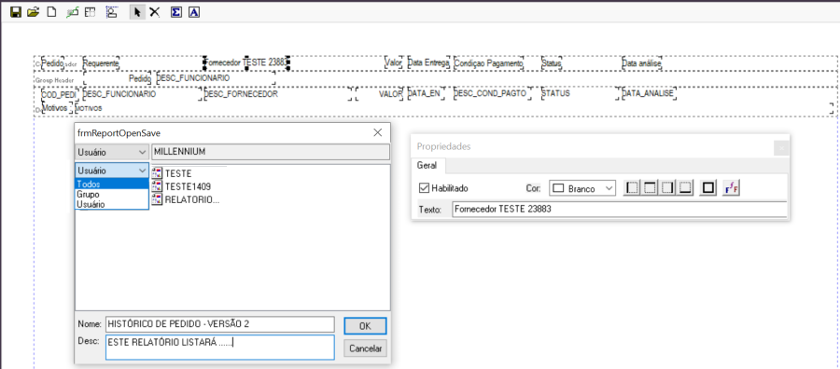Image resolution: width=840 pixels, height=369 pixels.
Task: Click the Cancelar button
Action: [365, 348]
